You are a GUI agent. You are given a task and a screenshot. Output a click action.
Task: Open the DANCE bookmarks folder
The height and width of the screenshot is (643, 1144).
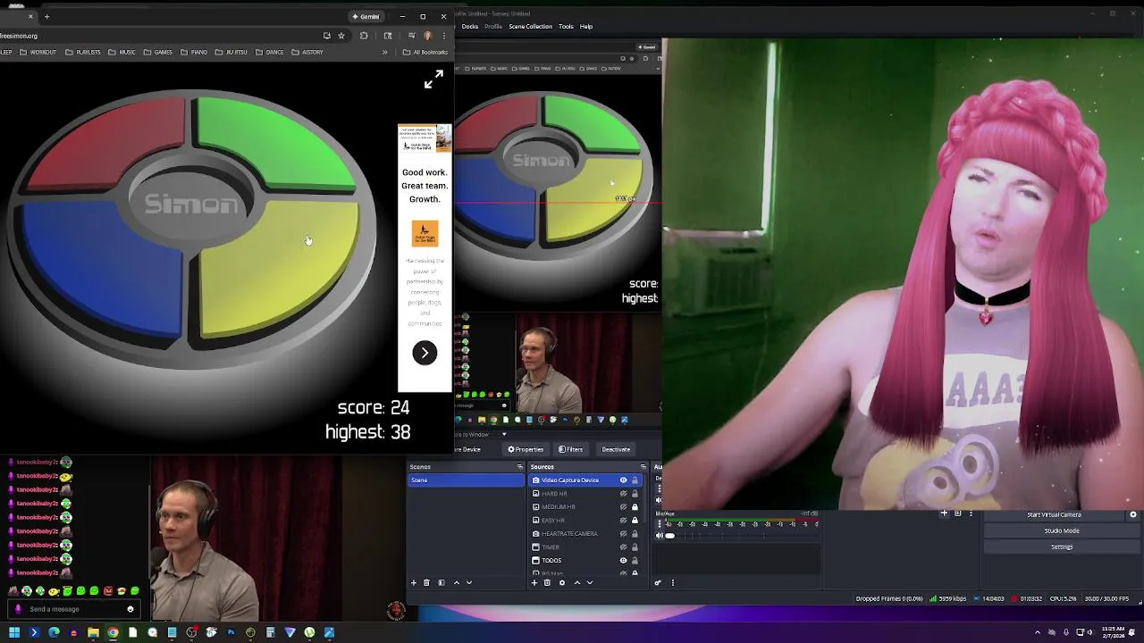click(270, 52)
